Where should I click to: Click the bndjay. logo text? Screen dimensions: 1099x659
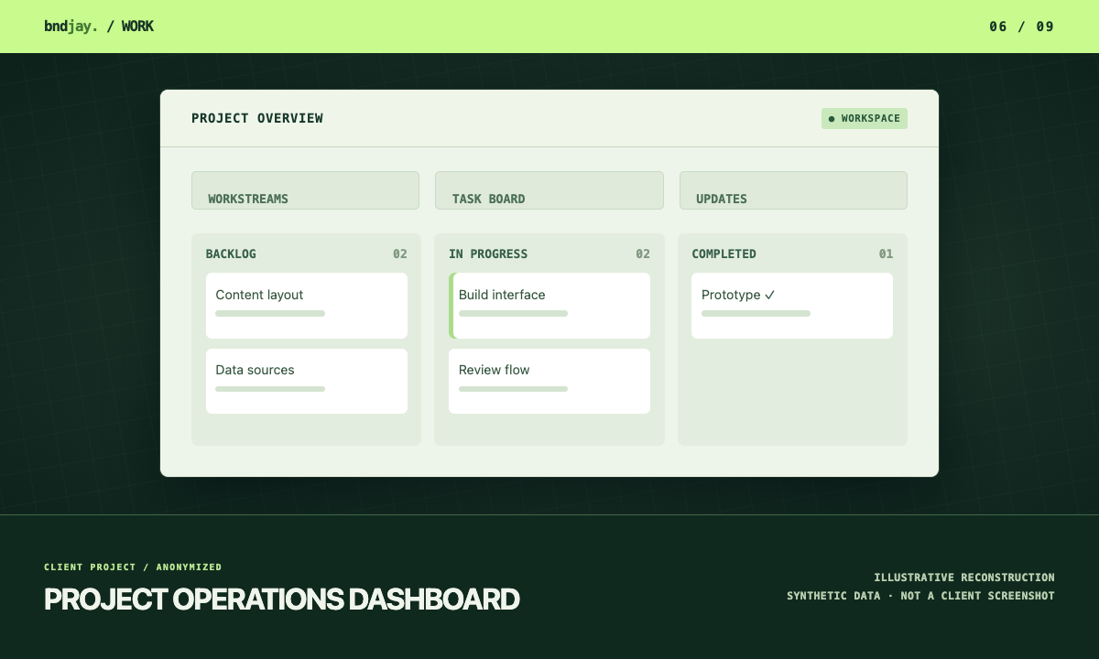point(71,27)
